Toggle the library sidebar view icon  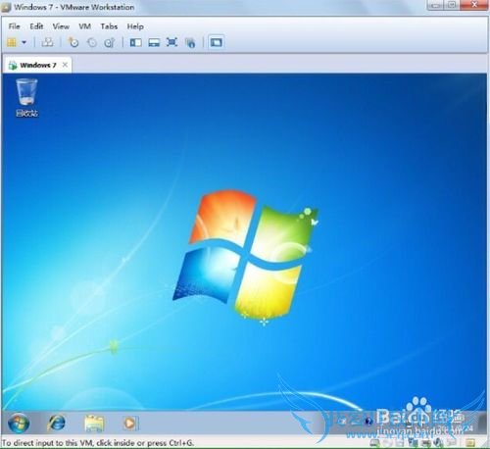click(136, 42)
